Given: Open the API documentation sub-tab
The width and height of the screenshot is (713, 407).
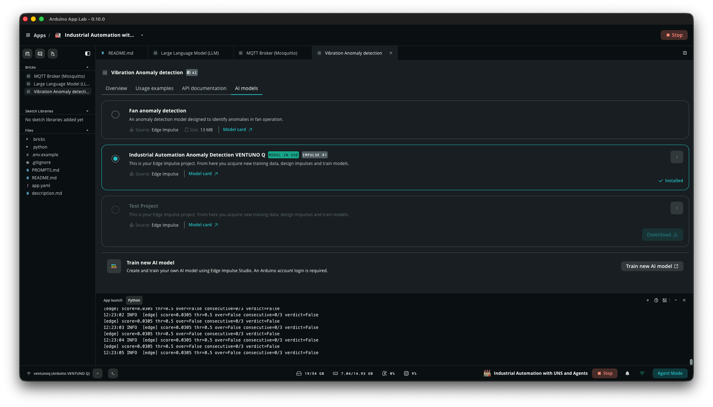Looking at the screenshot, I should coord(204,88).
